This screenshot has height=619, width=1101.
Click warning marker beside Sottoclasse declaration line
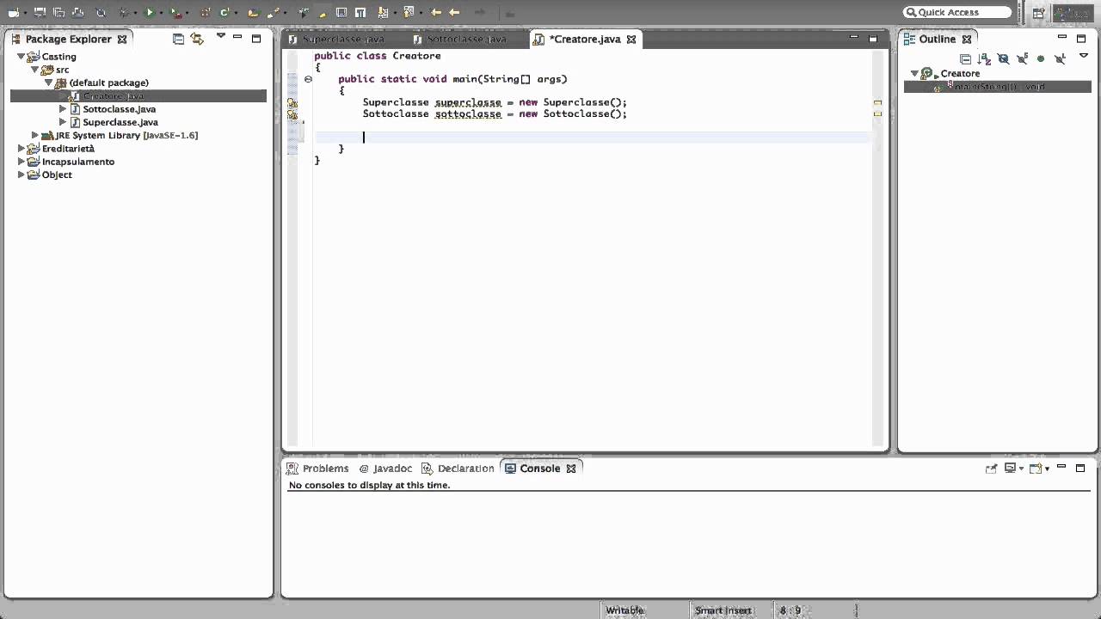292,114
